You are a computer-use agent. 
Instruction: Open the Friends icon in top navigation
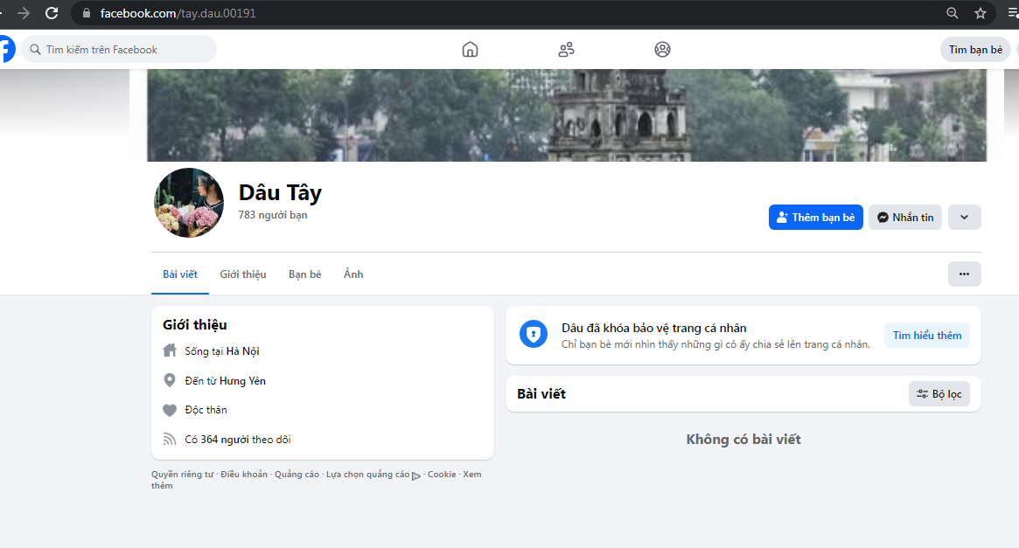(566, 49)
